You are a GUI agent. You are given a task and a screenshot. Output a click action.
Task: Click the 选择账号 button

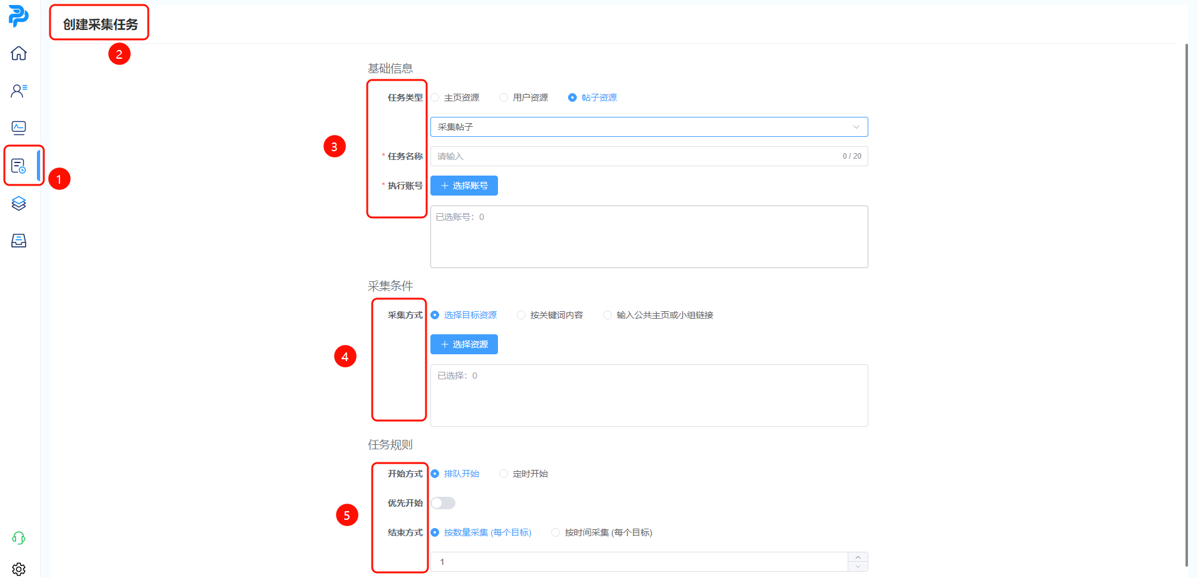point(464,186)
